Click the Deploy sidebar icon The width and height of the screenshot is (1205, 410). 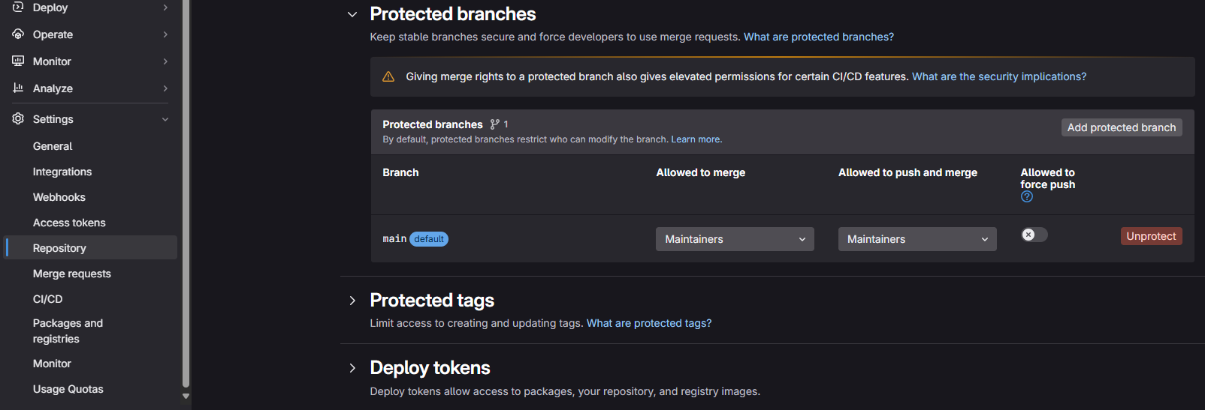18,7
